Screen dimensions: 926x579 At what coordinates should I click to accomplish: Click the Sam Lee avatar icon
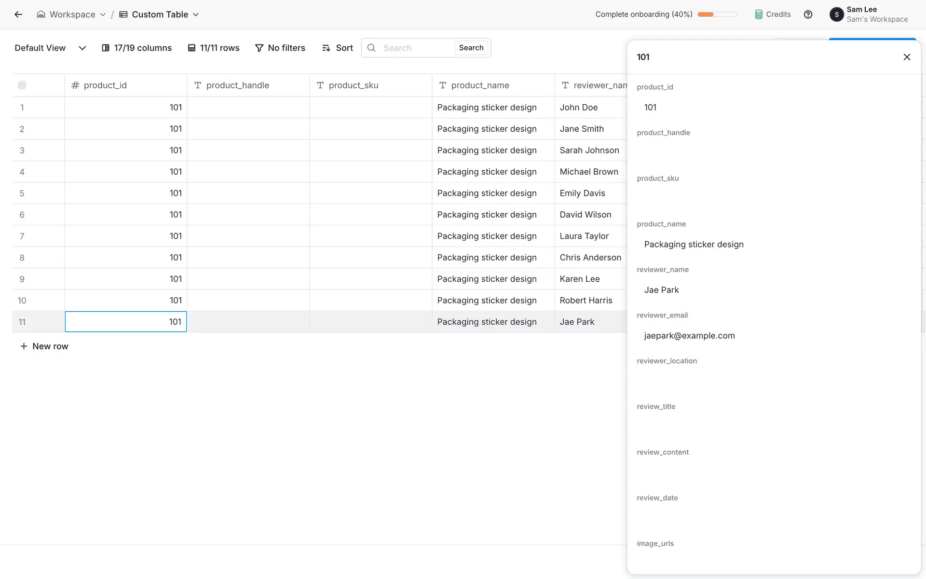point(836,14)
